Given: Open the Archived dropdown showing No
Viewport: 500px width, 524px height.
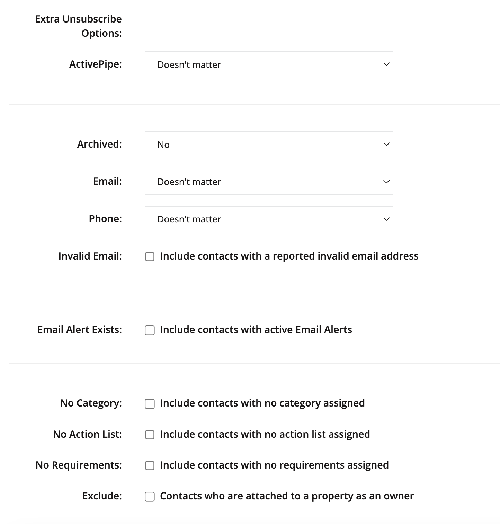Looking at the screenshot, I should click(x=269, y=145).
